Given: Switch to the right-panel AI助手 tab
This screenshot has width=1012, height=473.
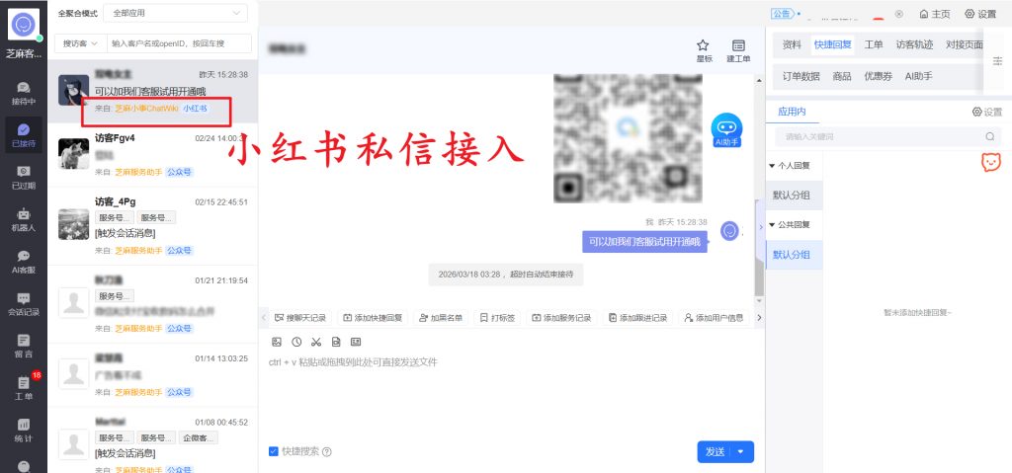Looking at the screenshot, I should 918,76.
